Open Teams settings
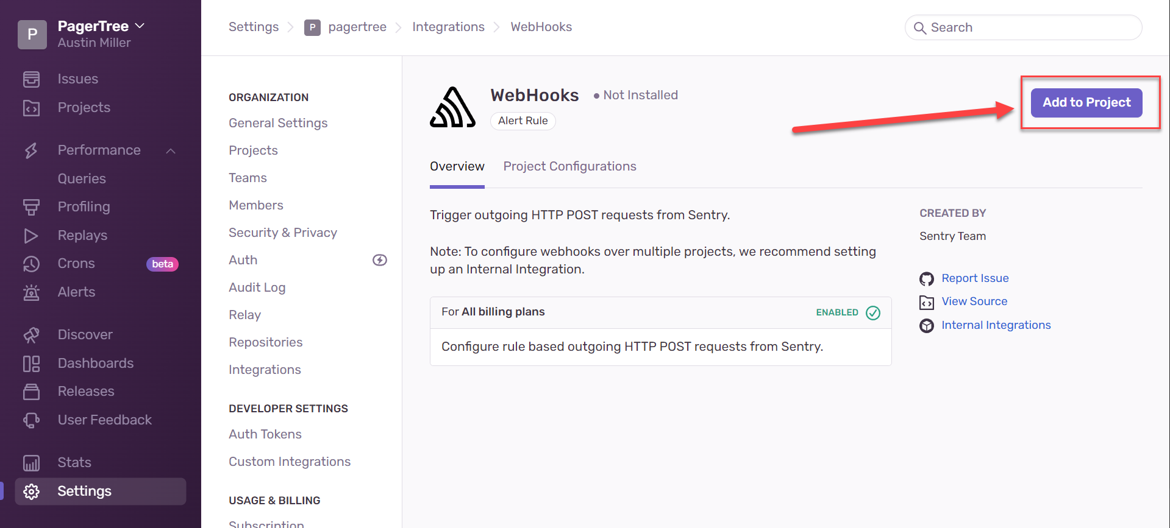 (248, 178)
